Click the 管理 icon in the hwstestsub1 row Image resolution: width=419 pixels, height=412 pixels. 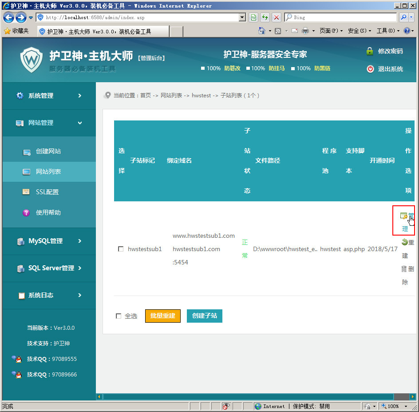(x=403, y=216)
